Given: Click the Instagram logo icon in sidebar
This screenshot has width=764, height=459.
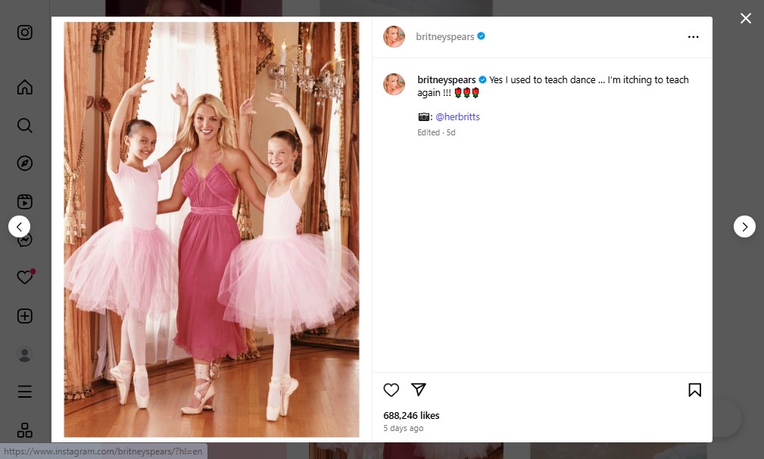Looking at the screenshot, I should click(25, 33).
